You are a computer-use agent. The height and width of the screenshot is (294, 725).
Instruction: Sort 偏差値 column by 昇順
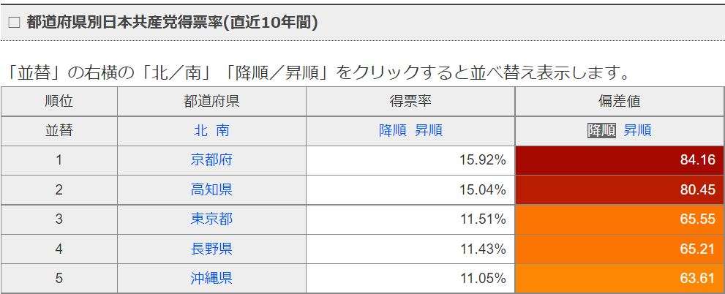point(638,131)
